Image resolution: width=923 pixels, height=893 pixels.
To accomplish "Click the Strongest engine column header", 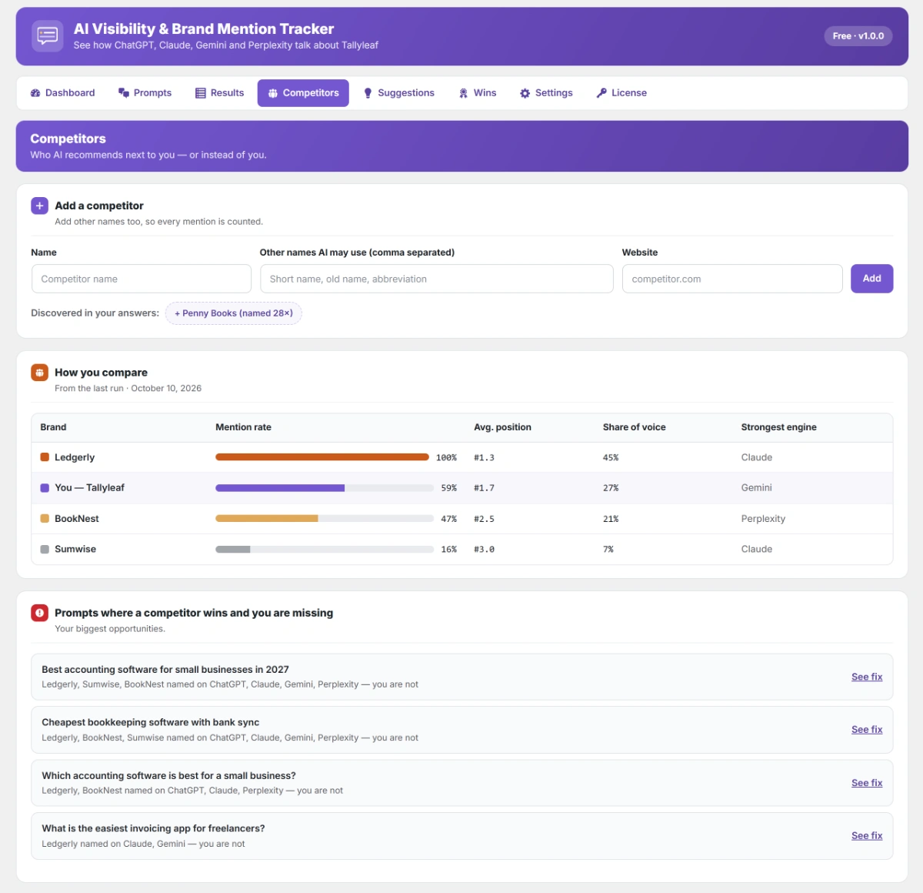I will click(x=779, y=427).
